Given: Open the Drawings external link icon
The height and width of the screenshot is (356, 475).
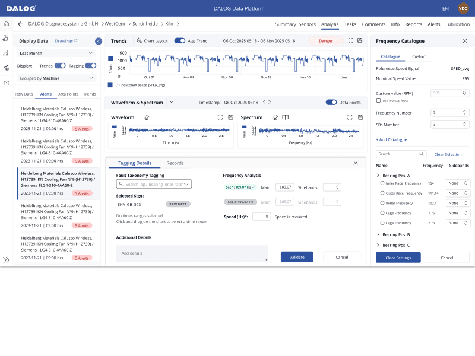Looking at the screenshot, I should (76, 40).
